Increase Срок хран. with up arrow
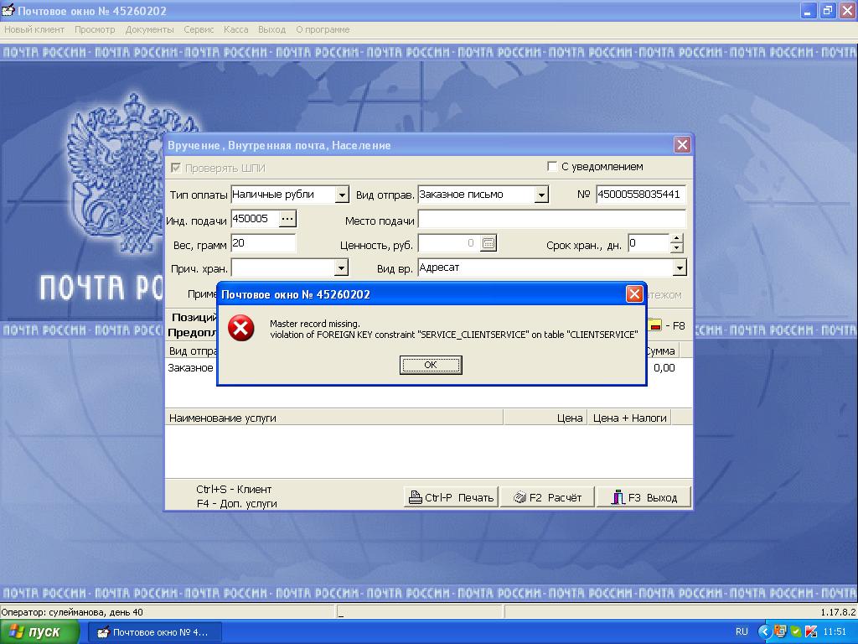This screenshot has height=644, width=858. click(677, 239)
